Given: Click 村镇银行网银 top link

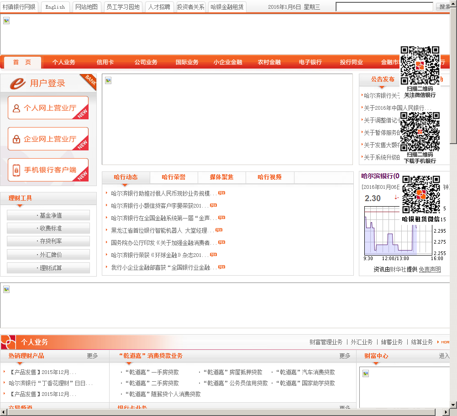Looking at the screenshot, I should [19, 7].
